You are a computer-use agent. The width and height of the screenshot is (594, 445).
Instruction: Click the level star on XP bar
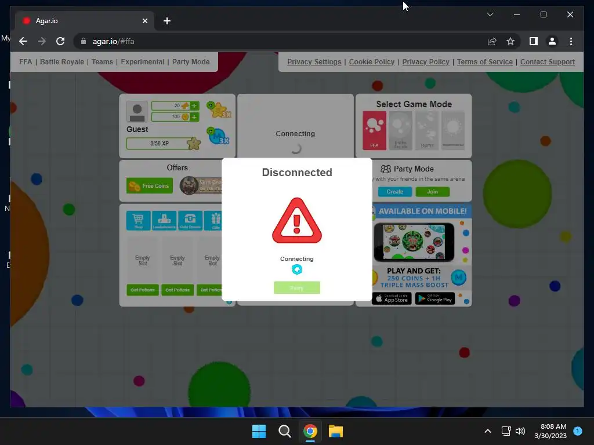click(194, 144)
